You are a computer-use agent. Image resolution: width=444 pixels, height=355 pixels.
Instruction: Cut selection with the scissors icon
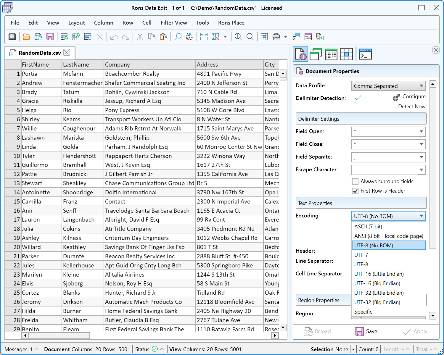140,37
